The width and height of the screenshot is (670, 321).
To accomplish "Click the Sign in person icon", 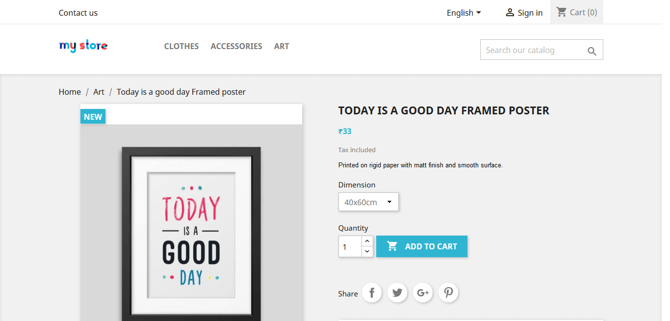I will [510, 13].
